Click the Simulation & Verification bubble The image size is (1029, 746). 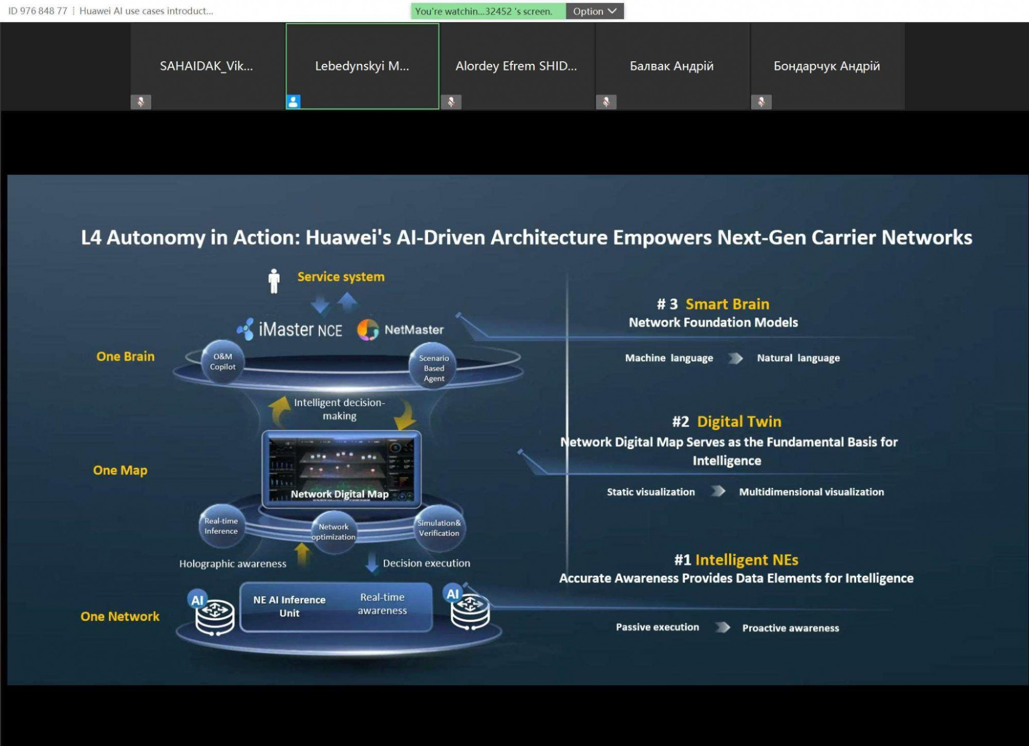[x=439, y=528]
